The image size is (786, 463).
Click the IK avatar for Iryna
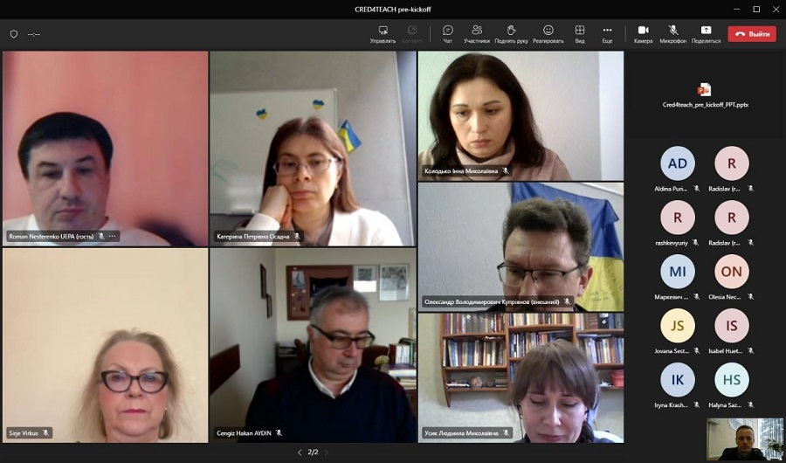[677, 380]
